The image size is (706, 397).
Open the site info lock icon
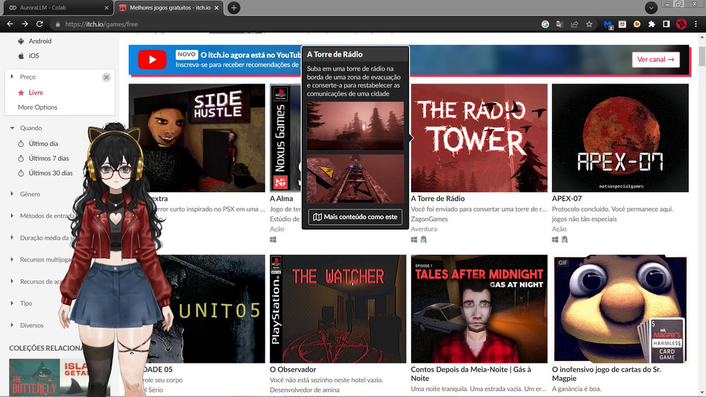(x=58, y=25)
